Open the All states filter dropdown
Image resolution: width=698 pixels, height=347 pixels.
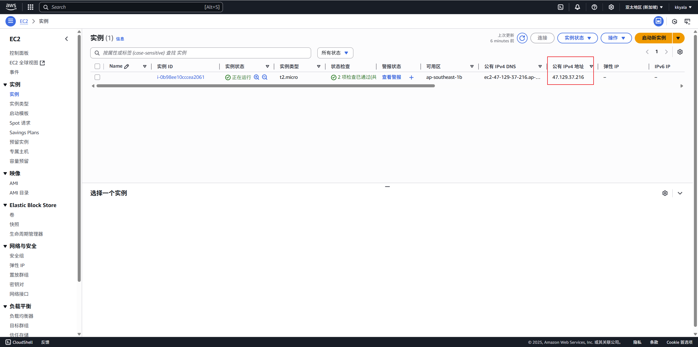tap(335, 53)
